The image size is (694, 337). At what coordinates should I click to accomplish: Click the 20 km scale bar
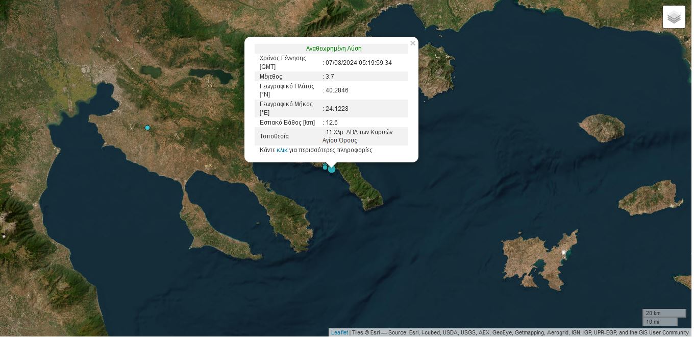click(663, 313)
